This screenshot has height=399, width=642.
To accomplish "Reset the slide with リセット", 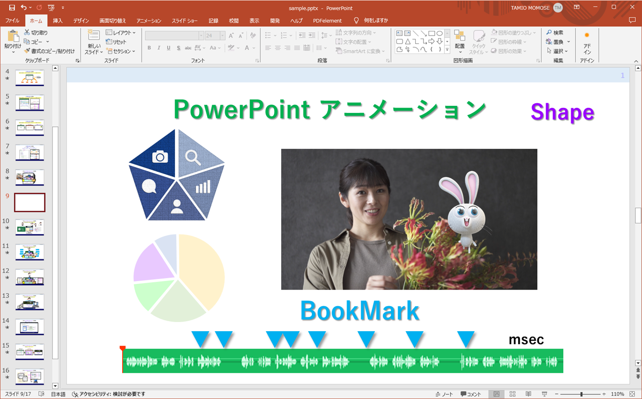I will (x=116, y=42).
